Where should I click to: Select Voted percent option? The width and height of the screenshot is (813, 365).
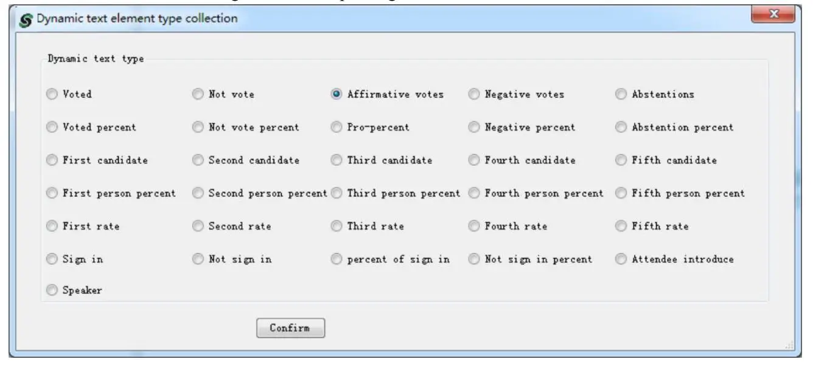click(x=52, y=128)
